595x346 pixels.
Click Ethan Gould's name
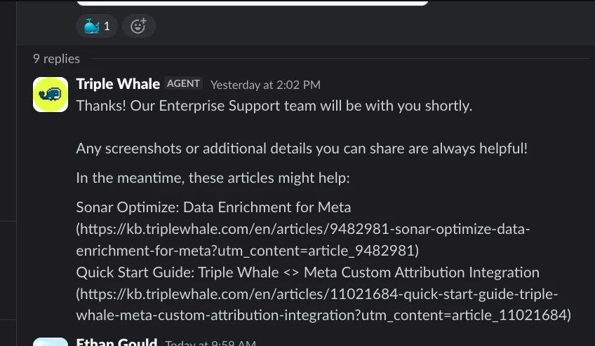(116, 342)
